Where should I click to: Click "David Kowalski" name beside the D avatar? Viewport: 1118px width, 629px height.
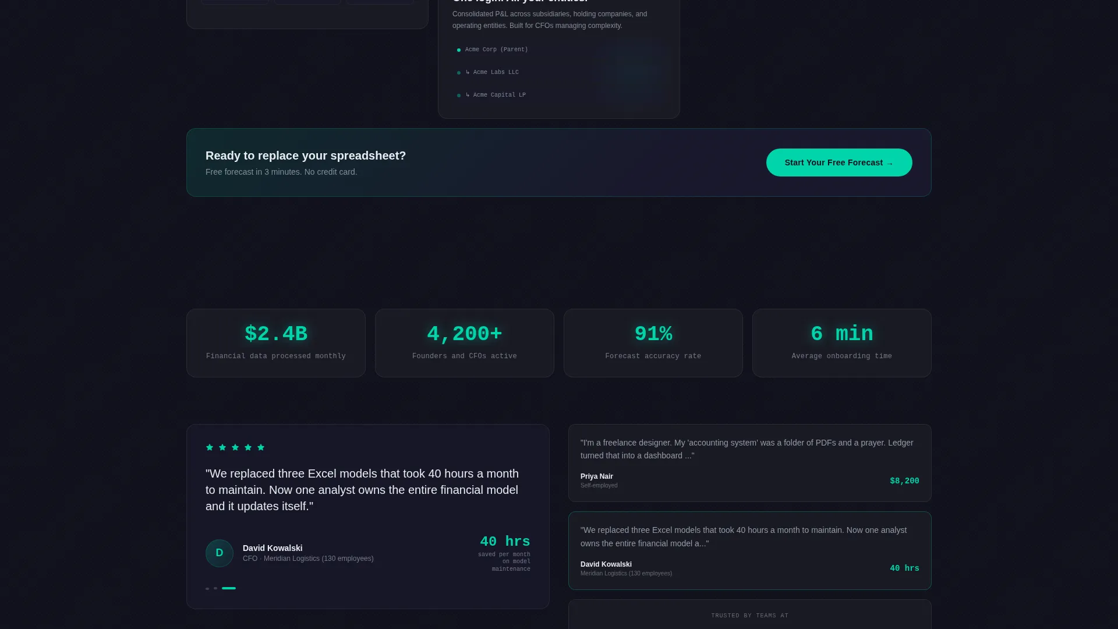[273, 548]
